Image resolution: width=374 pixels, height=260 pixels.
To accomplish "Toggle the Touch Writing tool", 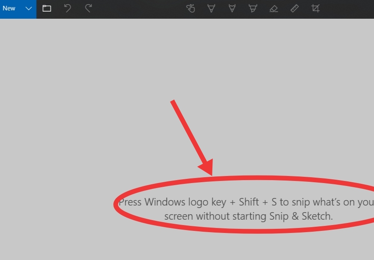I will (191, 9).
